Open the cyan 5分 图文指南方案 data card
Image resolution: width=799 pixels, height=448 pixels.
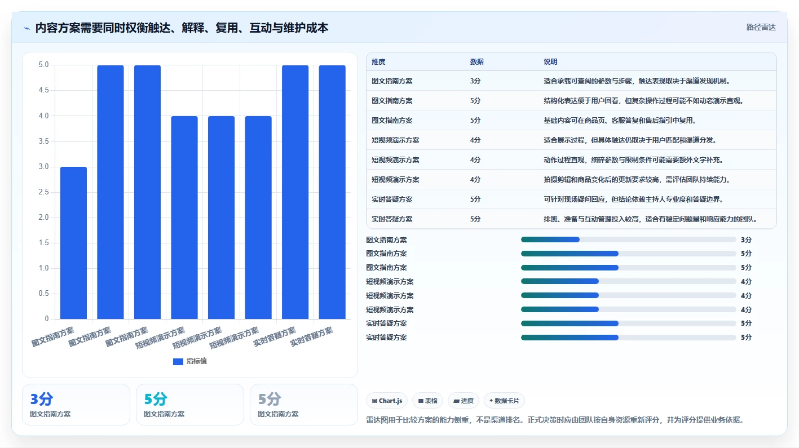click(x=190, y=405)
